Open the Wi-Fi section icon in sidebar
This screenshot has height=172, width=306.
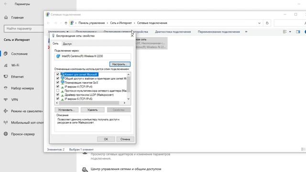[6, 65]
